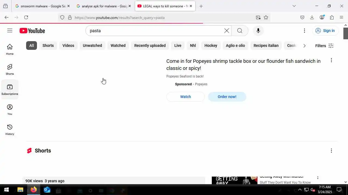
Task: Open taskbar clock and date
Action: tap(325, 190)
